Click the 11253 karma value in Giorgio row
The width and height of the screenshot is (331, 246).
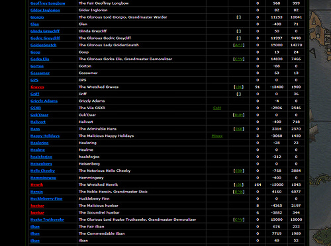click(277, 17)
